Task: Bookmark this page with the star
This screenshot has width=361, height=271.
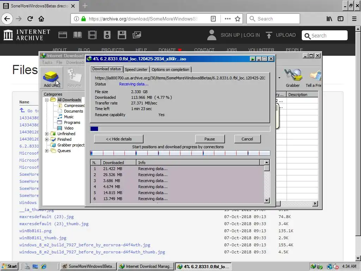Action: [x=238, y=19]
